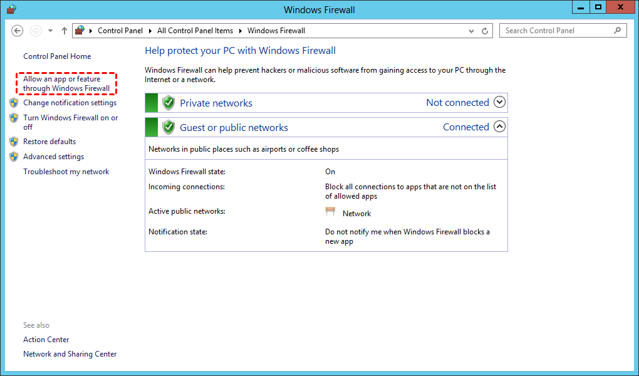Click the Back navigation arrow
The height and width of the screenshot is (376, 639).
(17, 31)
